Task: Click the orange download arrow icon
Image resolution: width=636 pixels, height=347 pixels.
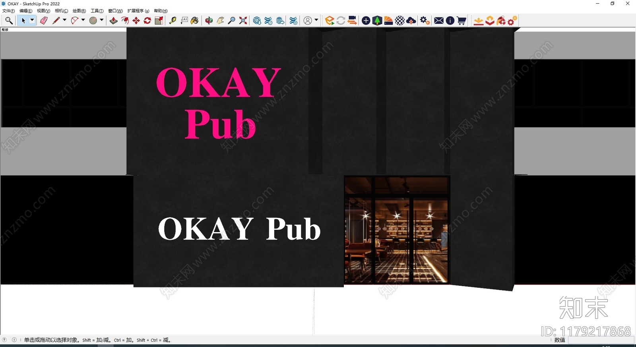Action: click(479, 21)
